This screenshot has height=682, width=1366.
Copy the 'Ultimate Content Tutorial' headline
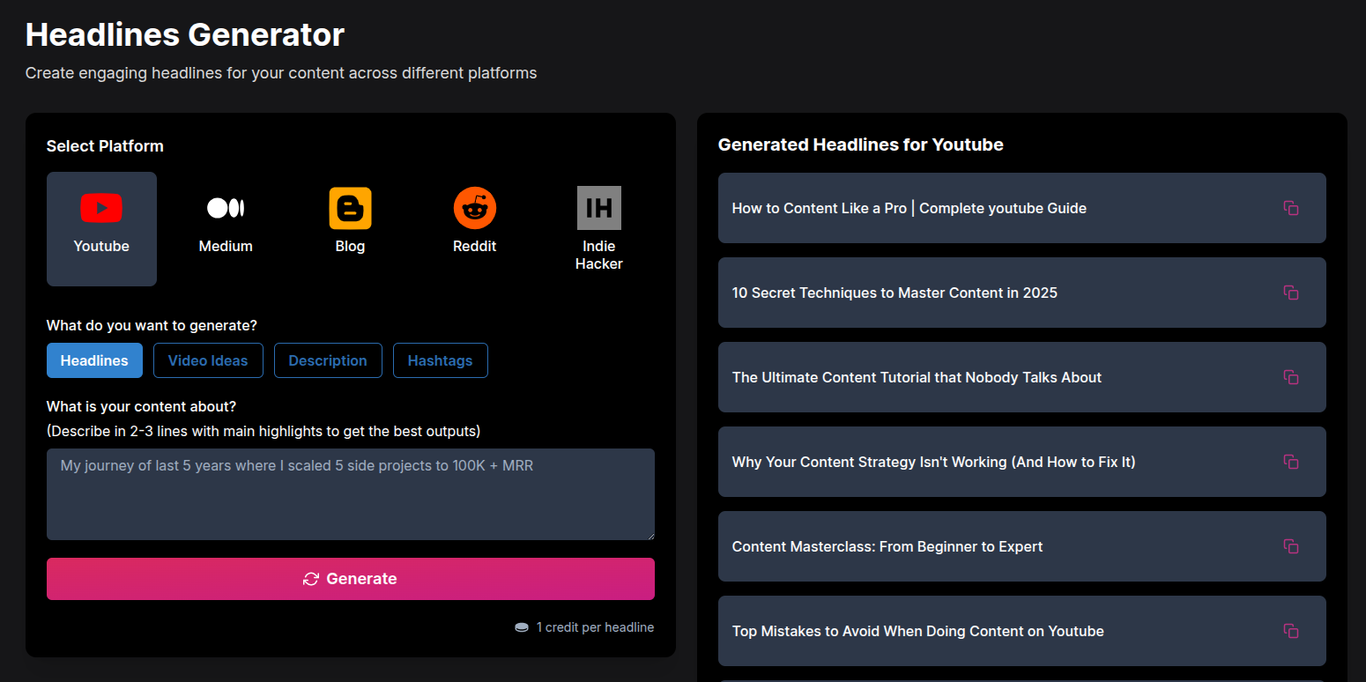pyautogui.click(x=1290, y=377)
